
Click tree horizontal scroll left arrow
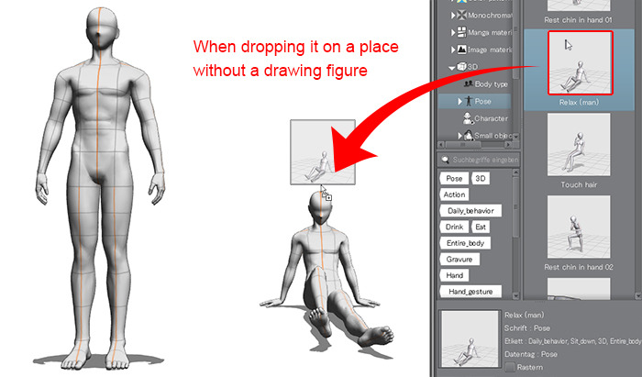click(441, 145)
